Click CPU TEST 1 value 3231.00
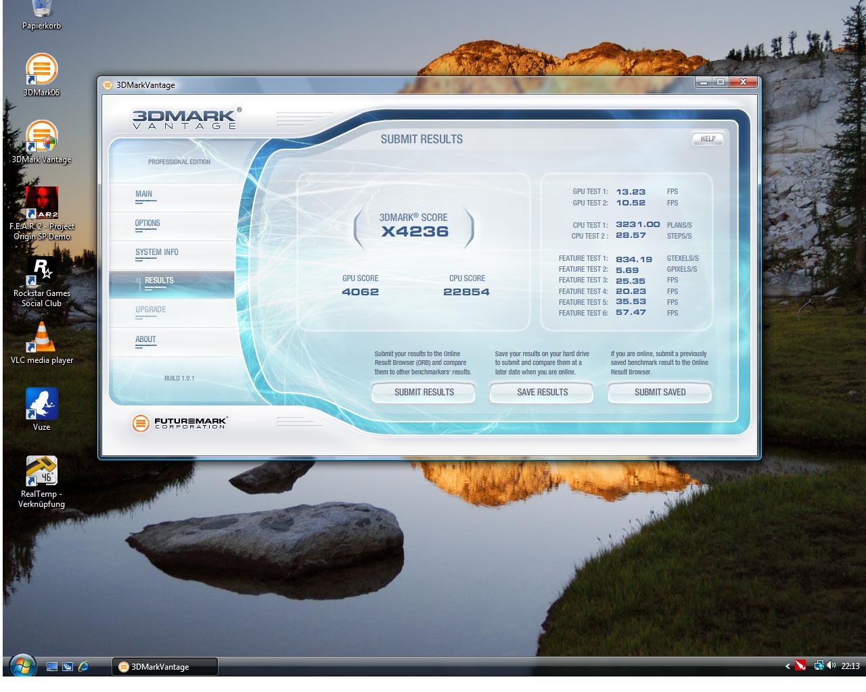866x692 pixels. click(x=637, y=224)
